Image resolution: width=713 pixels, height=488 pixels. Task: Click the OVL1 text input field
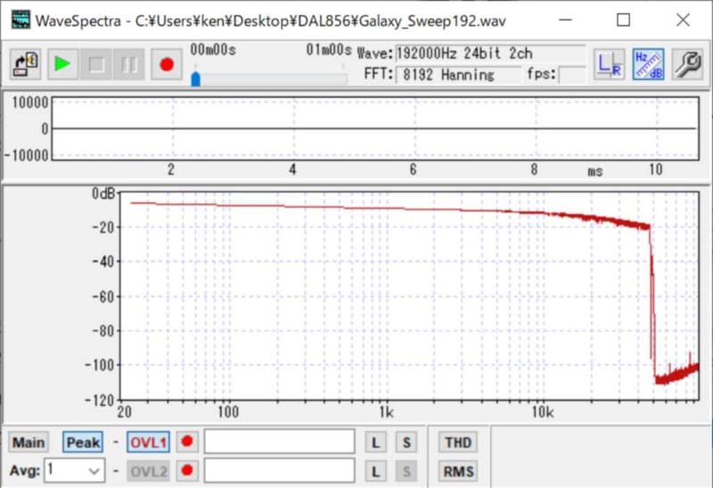click(279, 442)
